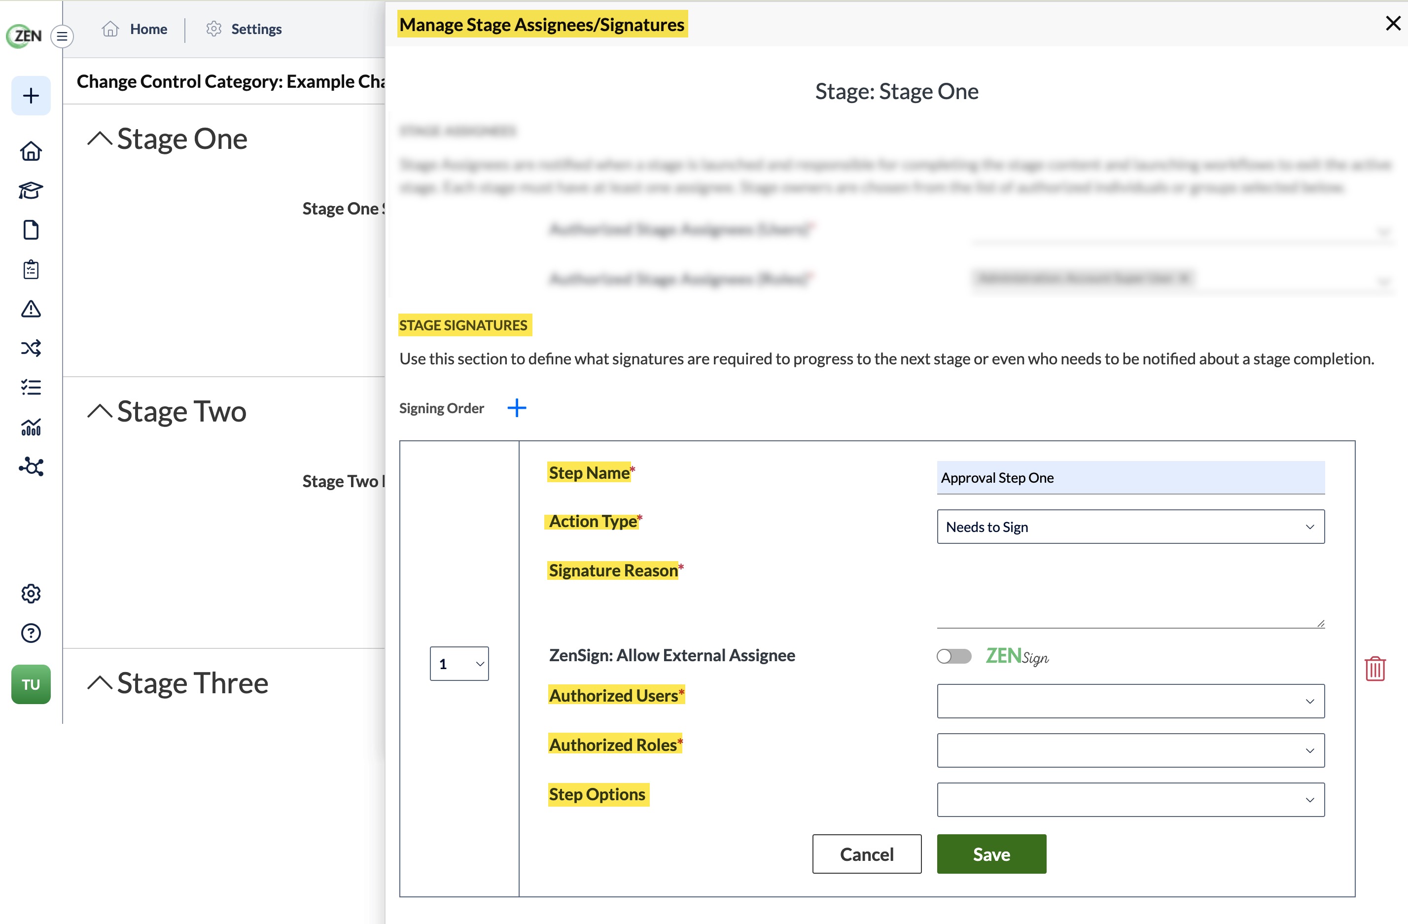Click the plus icon beside Signing Order
The height and width of the screenshot is (924, 1408).
click(x=517, y=408)
